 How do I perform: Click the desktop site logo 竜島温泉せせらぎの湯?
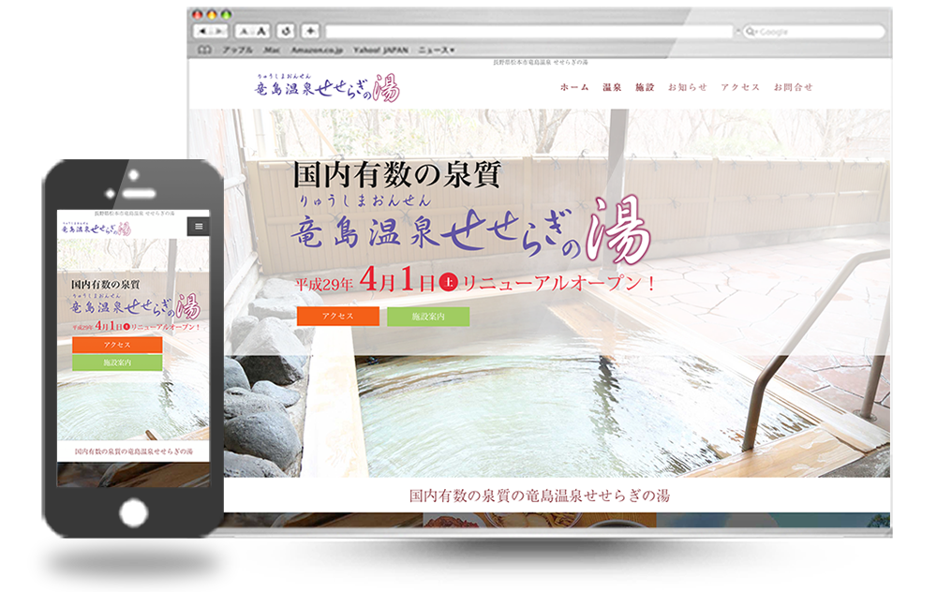(x=326, y=87)
